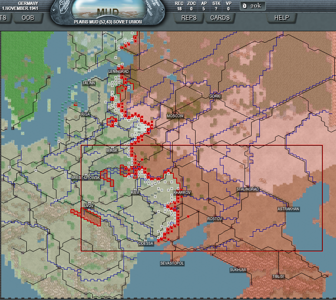Screen dimensions: 336x300
Task: Click the HELP button
Action: (x=282, y=18)
